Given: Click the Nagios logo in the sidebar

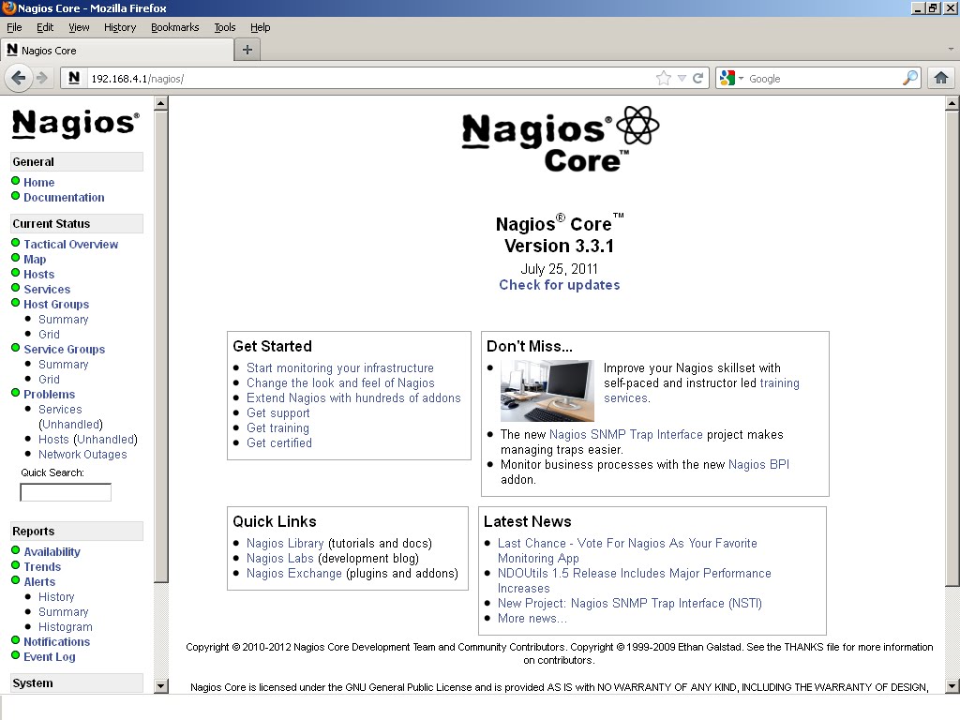Looking at the screenshot, I should (75, 124).
